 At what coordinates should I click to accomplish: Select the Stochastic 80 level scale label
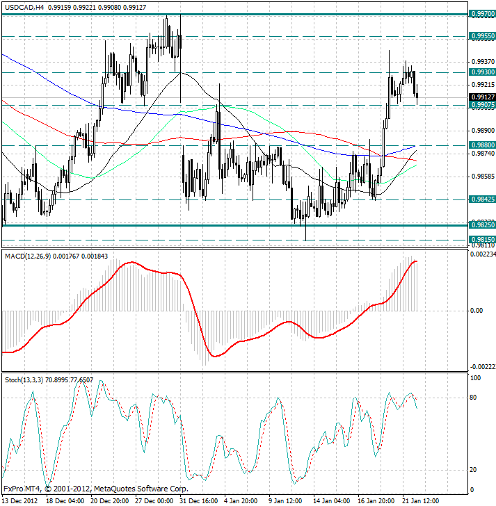click(x=476, y=398)
